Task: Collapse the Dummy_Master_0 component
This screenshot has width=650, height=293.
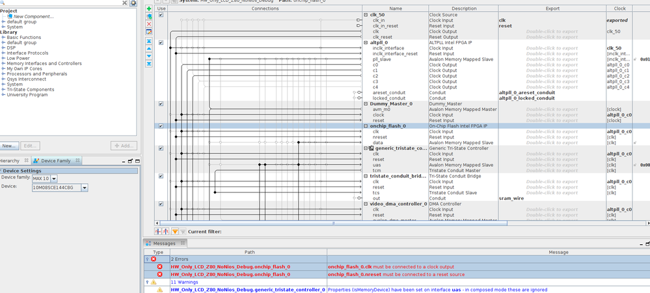Action: point(366,104)
